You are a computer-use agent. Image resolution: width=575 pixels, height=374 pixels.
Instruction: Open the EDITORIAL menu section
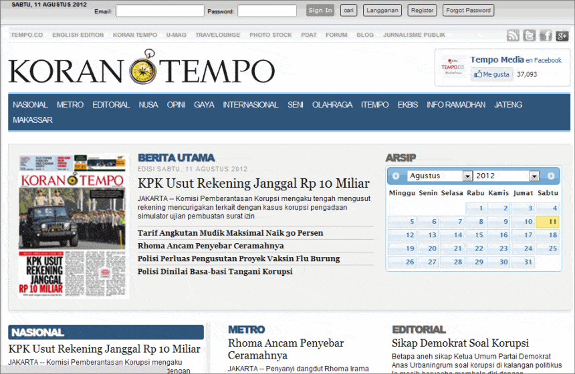111,105
